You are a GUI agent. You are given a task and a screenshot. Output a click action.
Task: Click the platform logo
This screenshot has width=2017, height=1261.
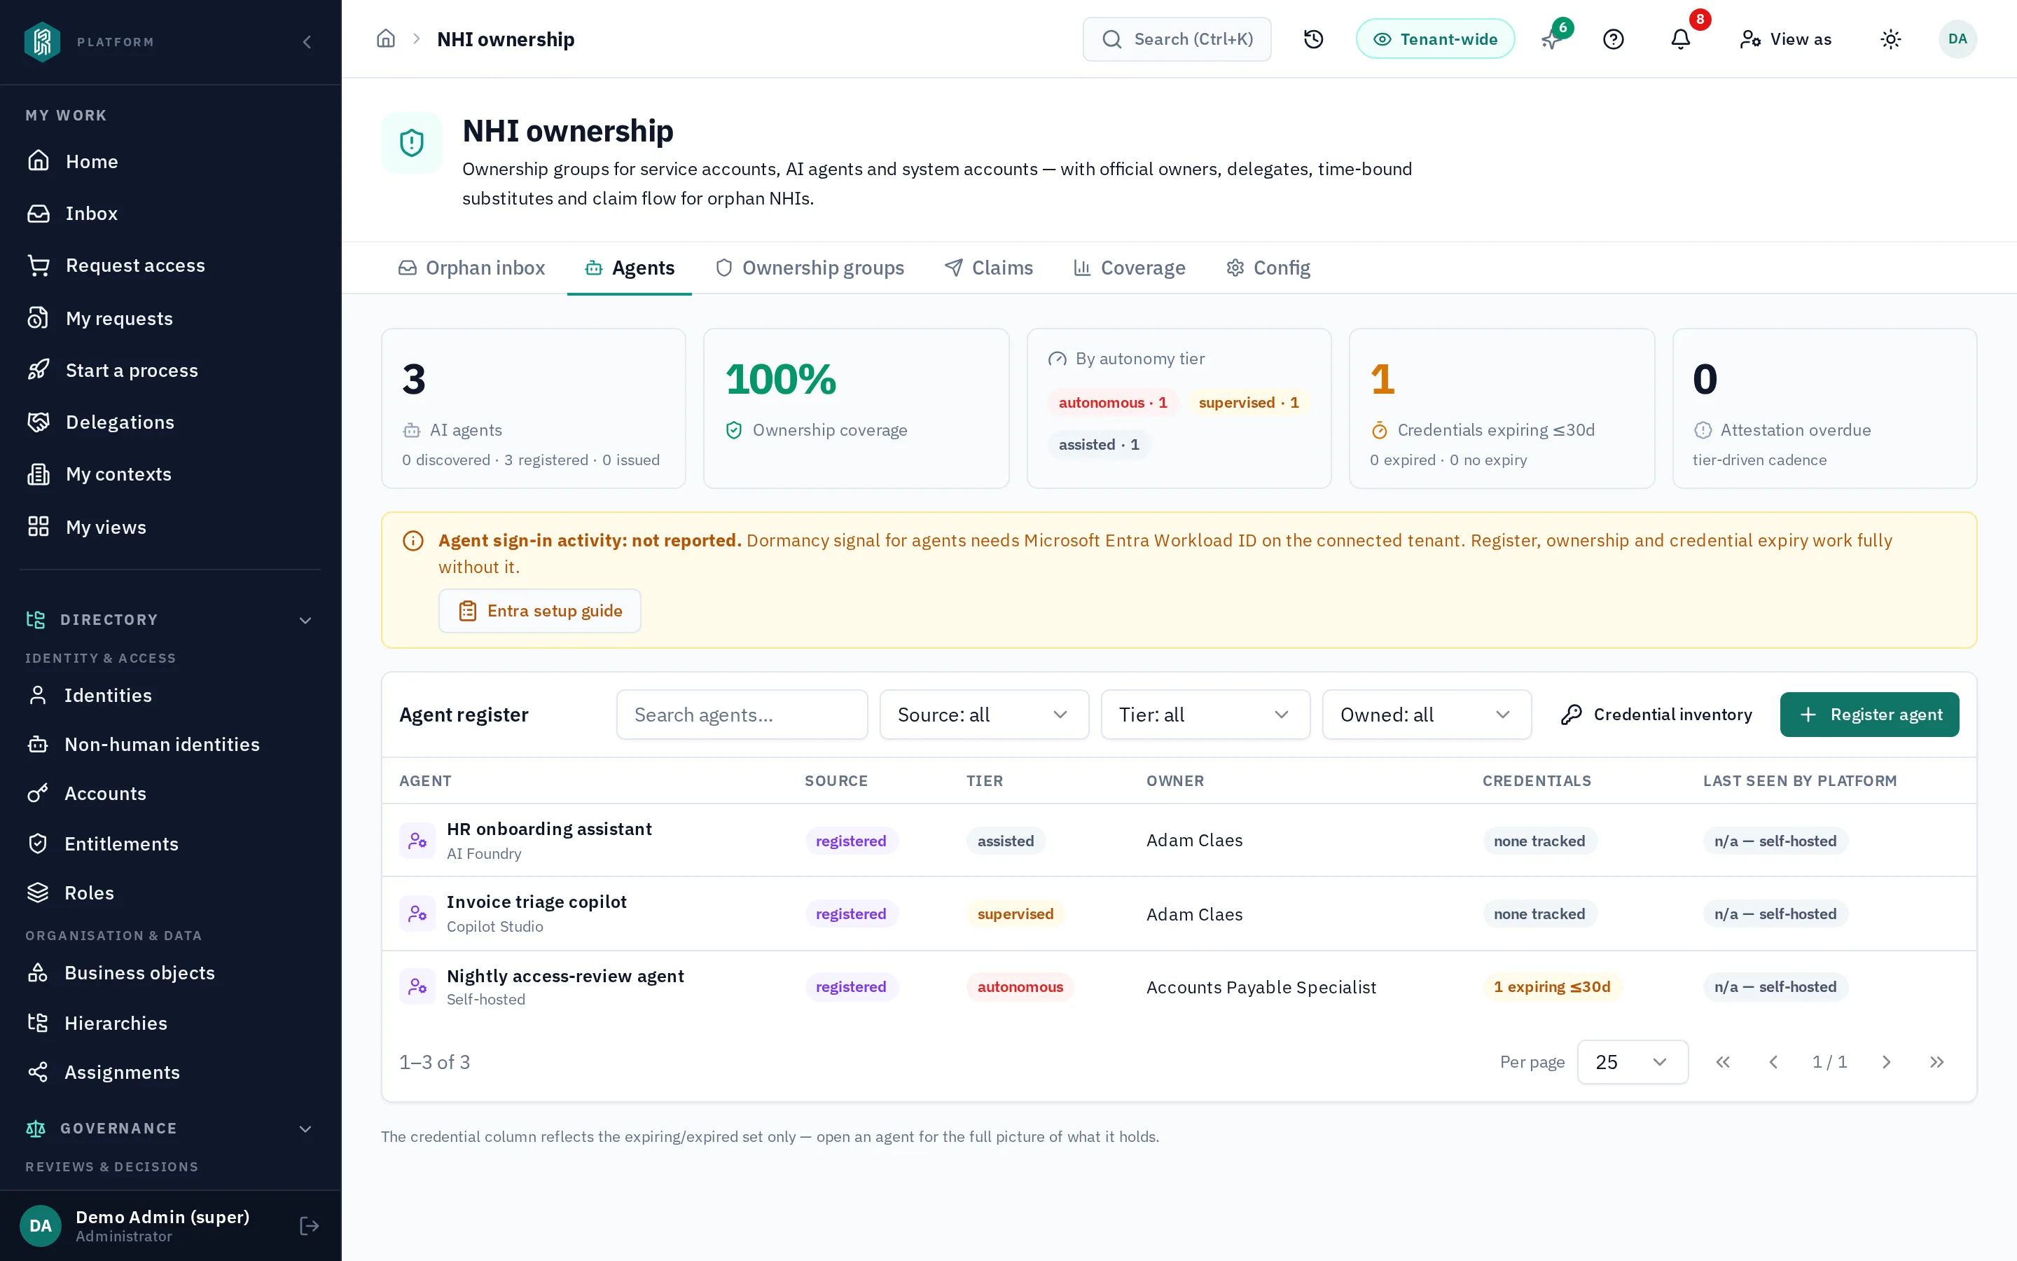tap(42, 42)
